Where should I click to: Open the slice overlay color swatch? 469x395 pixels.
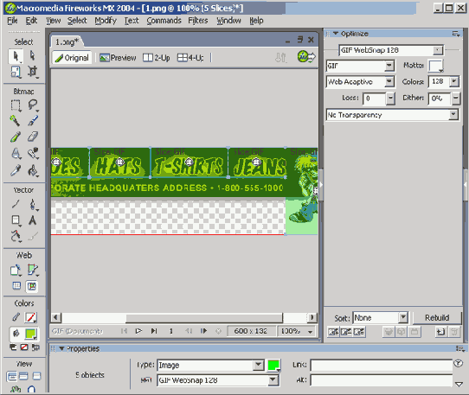273,365
